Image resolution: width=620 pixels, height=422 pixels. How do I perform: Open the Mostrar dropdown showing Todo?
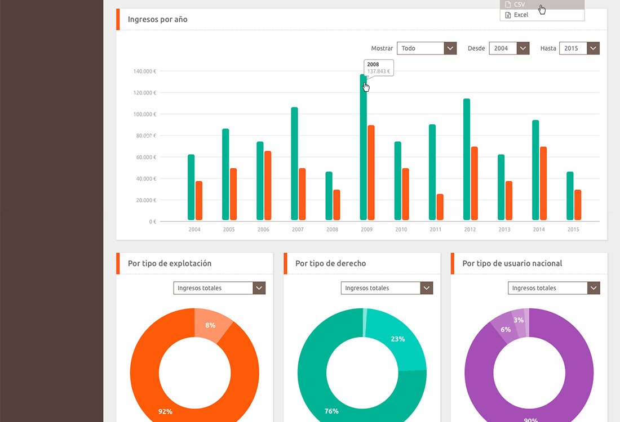(427, 48)
